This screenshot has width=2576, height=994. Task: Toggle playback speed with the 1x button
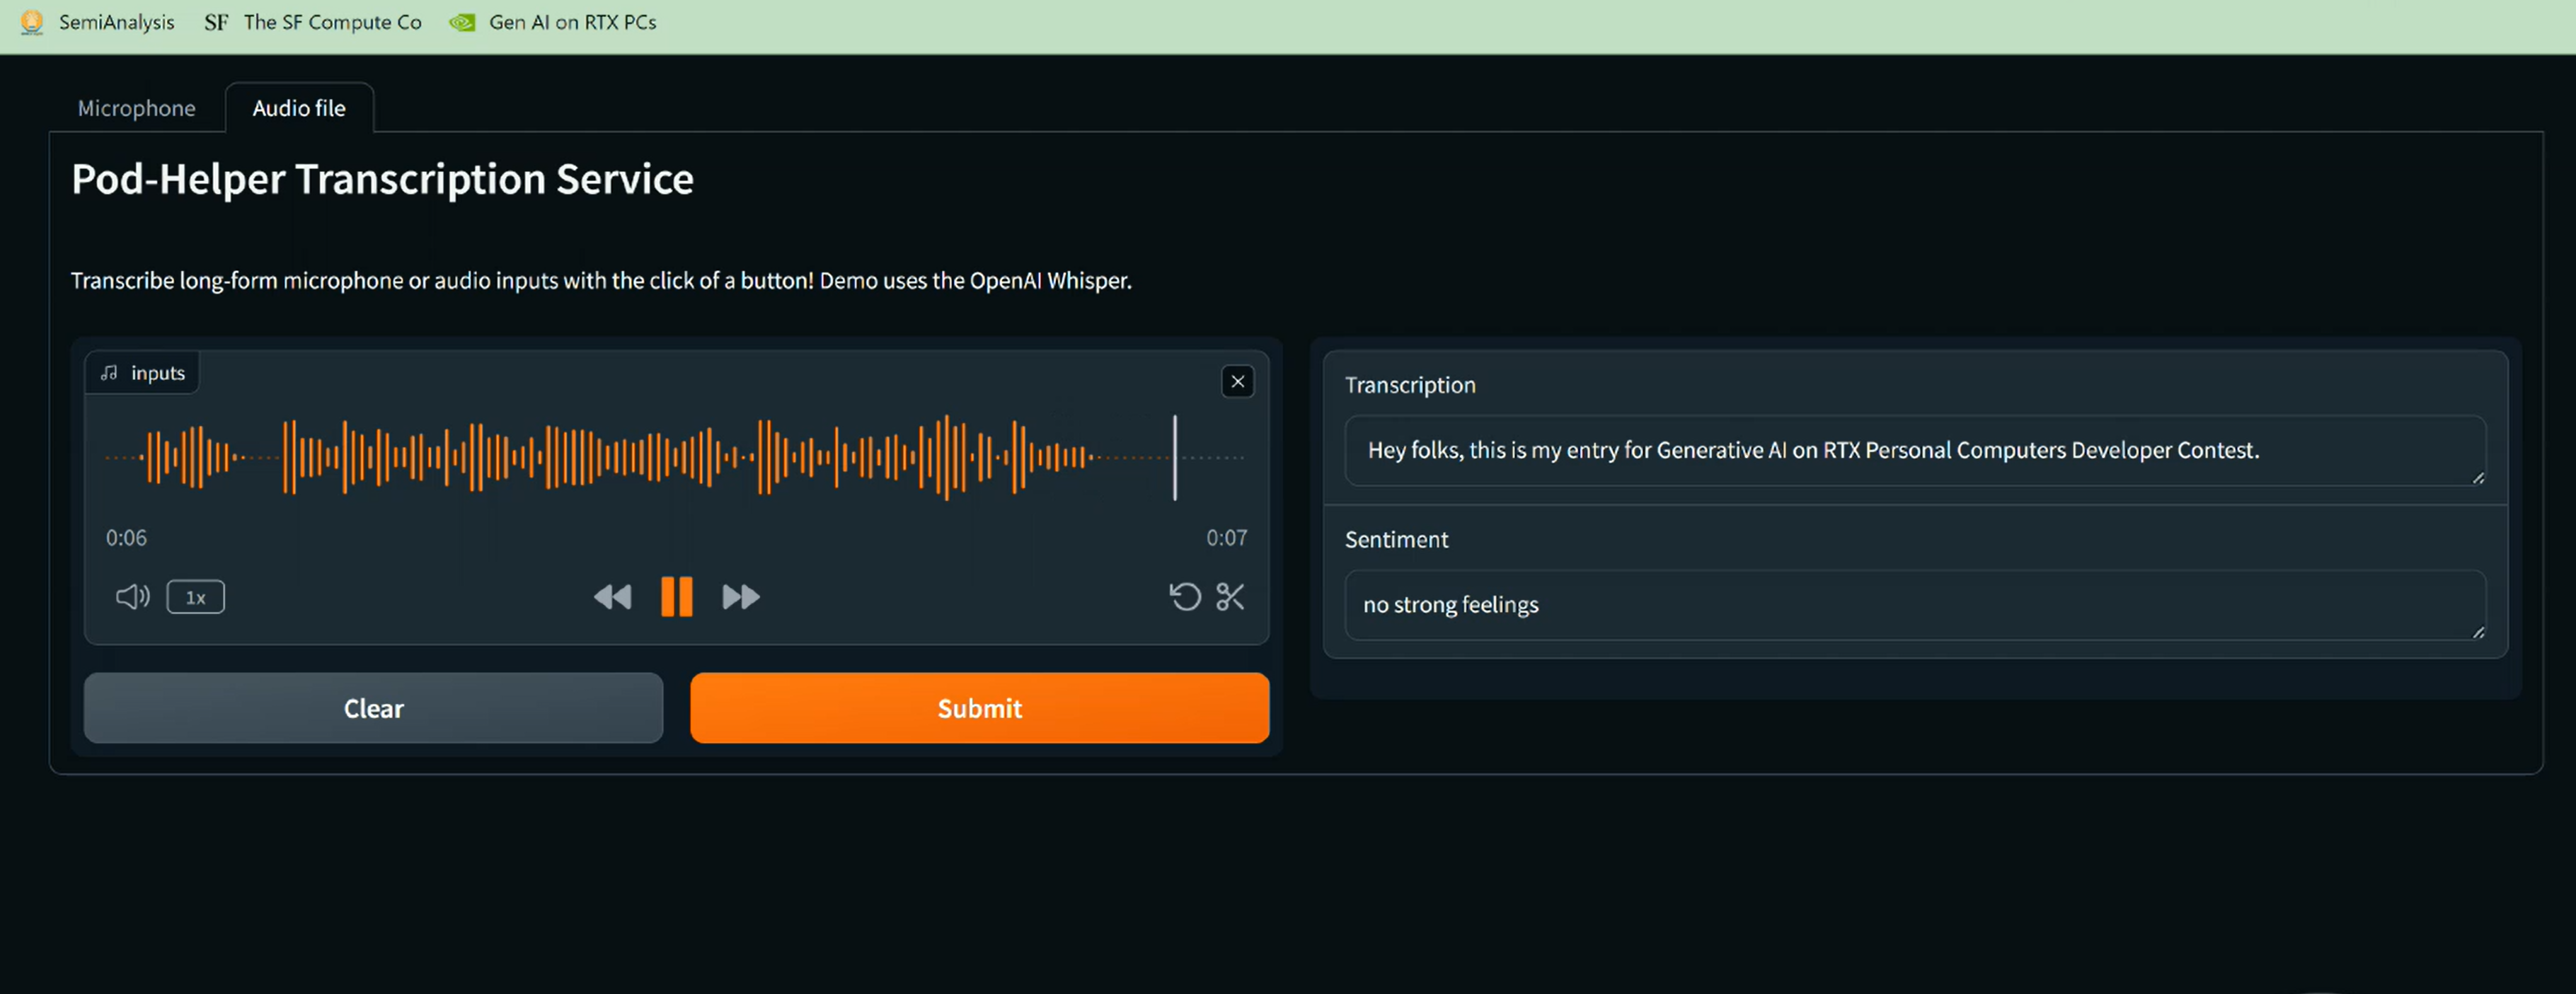tap(196, 597)
